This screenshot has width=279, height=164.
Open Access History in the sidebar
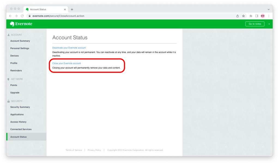pos(18,122)
